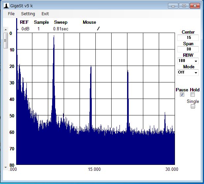Click the Sample value 1
Screen dimensions: 204x184
point(39,29)
